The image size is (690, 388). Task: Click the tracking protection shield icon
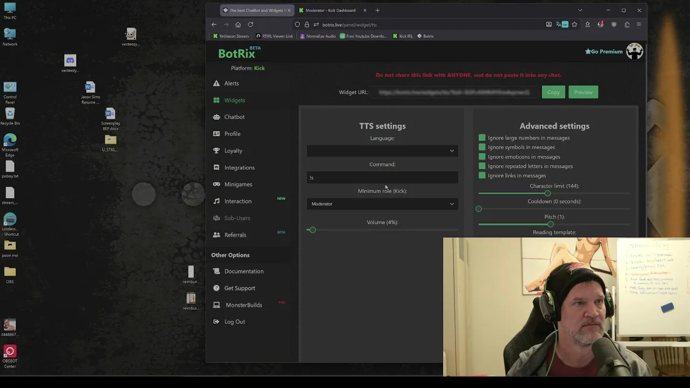(x=297, y=24)
